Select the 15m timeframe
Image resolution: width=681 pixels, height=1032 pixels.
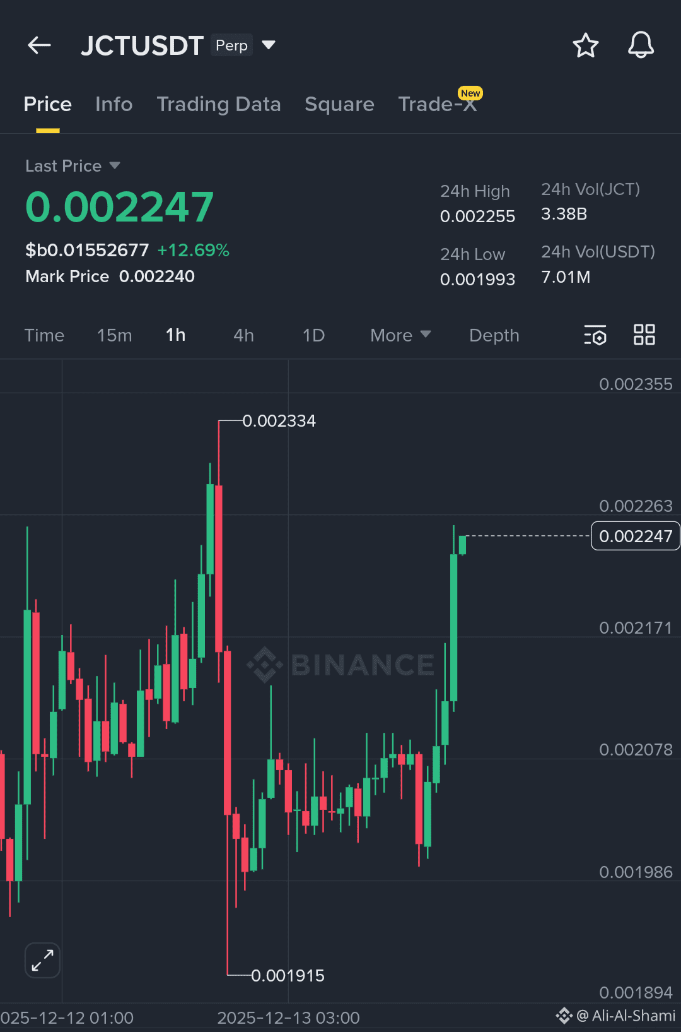(114, 335)
